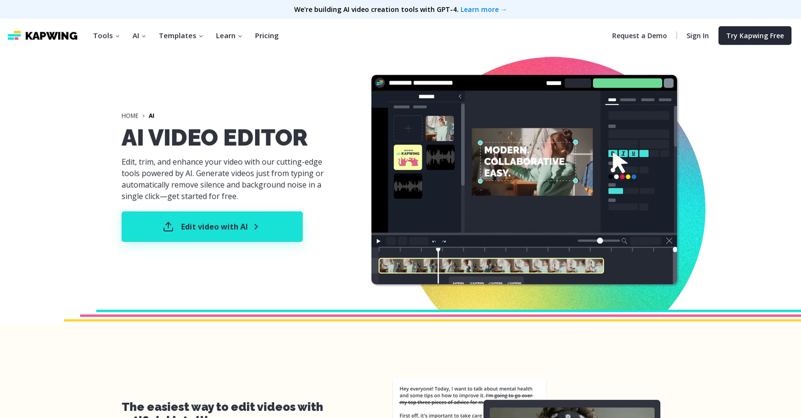
Task: Toggle the first tab indicator in the right sidebar
Action: tap(613, 100)
